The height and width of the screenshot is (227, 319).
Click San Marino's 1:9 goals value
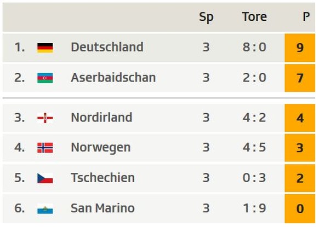tap(254, 208)
